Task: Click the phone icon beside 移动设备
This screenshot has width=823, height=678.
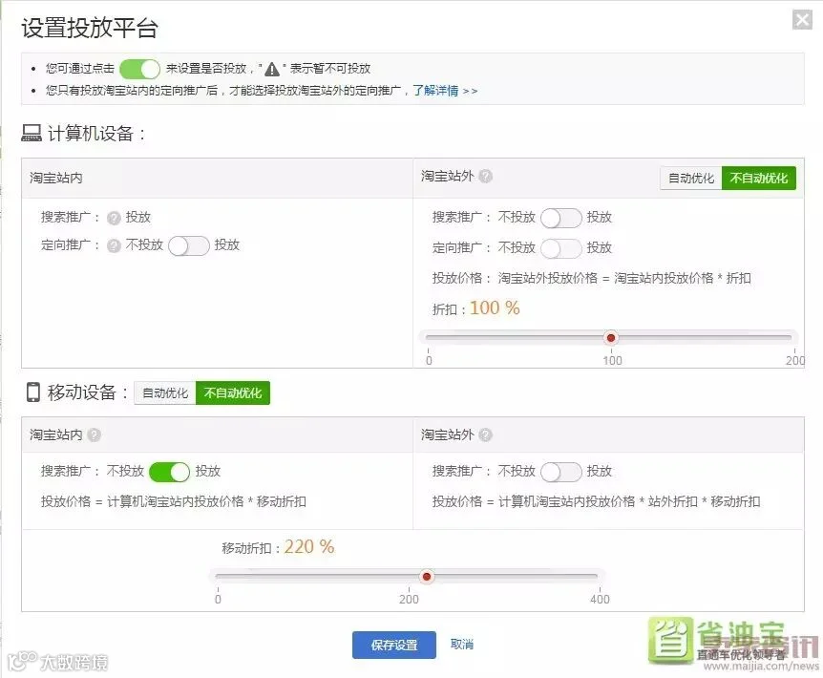Action: click(x=33, y=392)
